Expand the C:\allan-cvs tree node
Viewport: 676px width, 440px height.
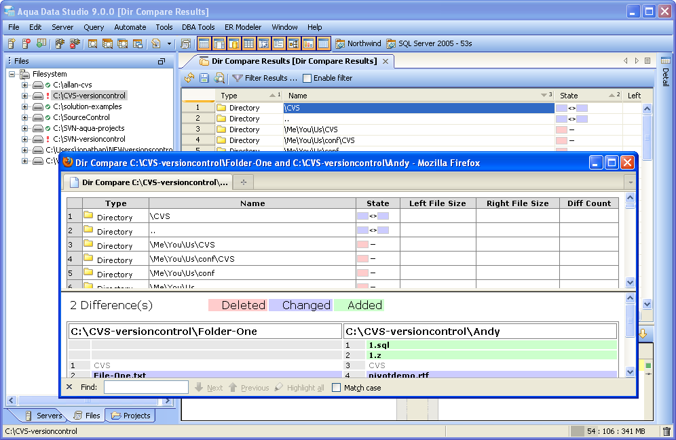pos(25,85)
